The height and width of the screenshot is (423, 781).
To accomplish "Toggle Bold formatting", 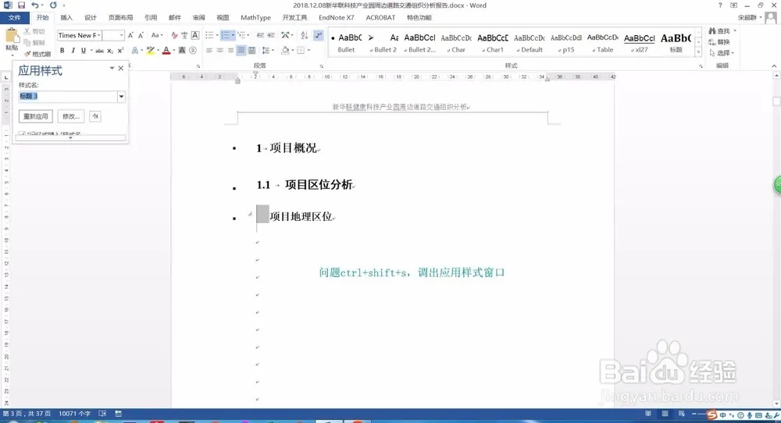I will pyautogui.click(x=62, y=50).
